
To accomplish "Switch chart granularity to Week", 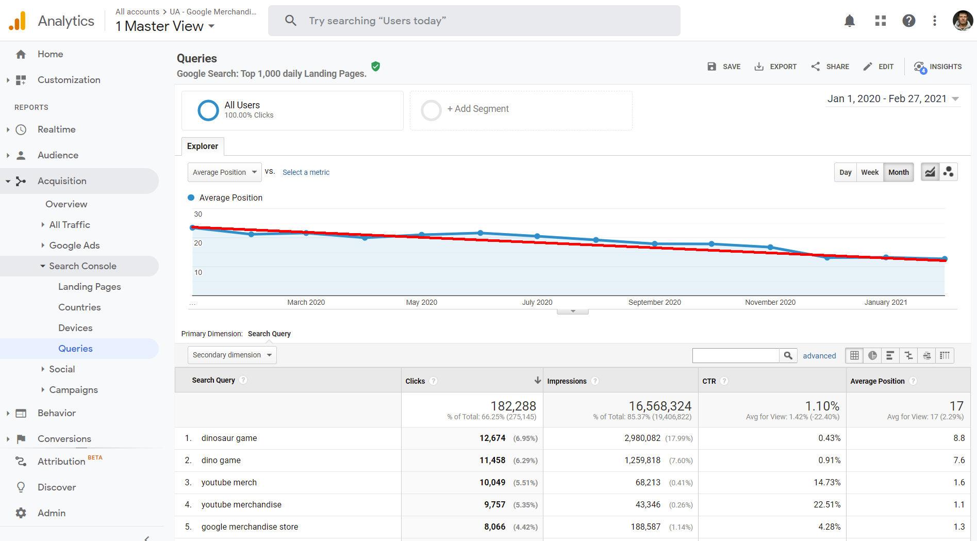I will [869, 172].
